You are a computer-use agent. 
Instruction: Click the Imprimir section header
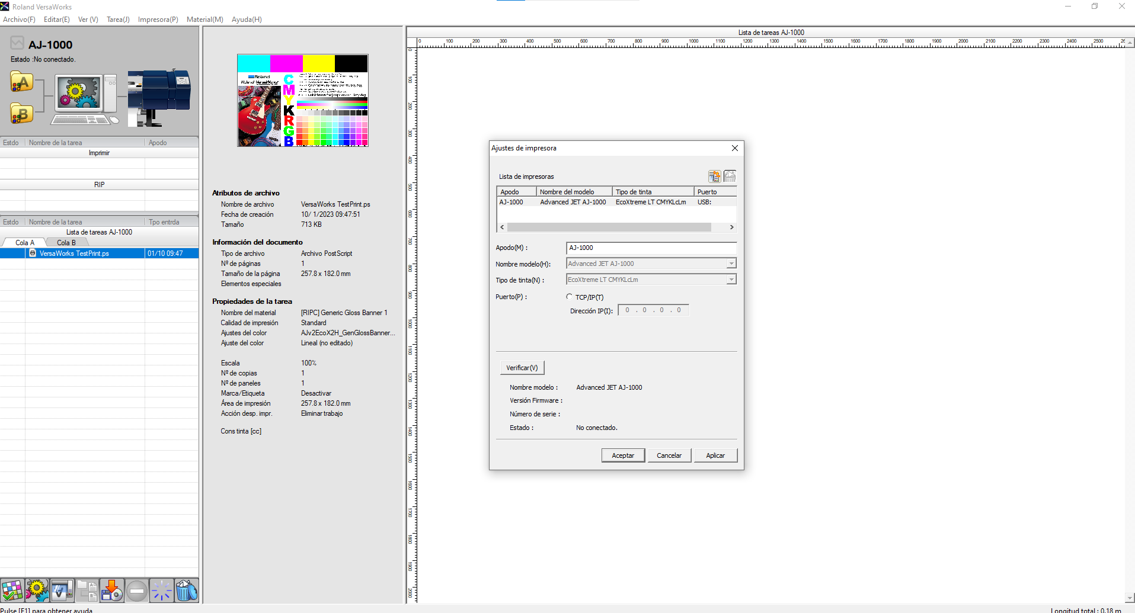click(99, 153)
